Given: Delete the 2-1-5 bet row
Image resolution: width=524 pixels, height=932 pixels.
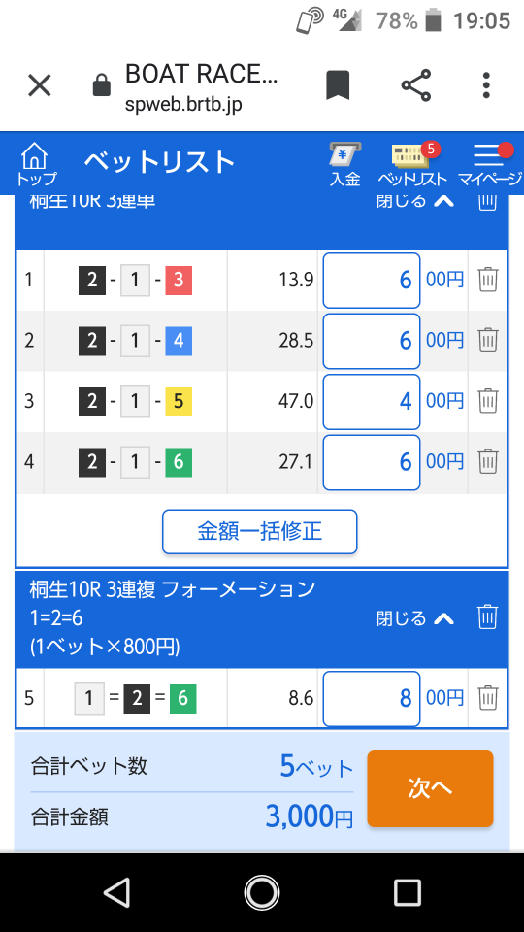Looking at the screenshot, I should coord(488,401).
